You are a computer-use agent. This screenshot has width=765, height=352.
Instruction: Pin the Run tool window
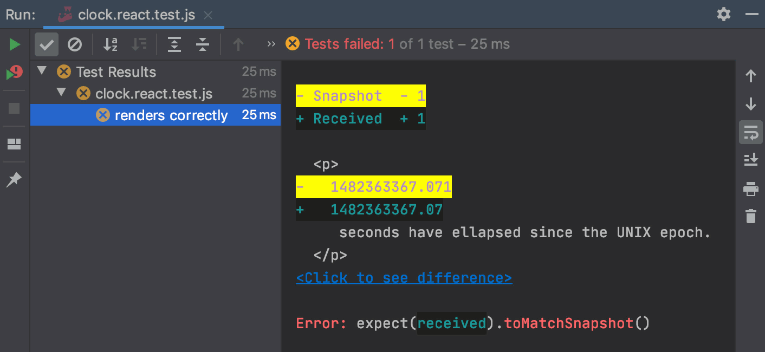14,179
